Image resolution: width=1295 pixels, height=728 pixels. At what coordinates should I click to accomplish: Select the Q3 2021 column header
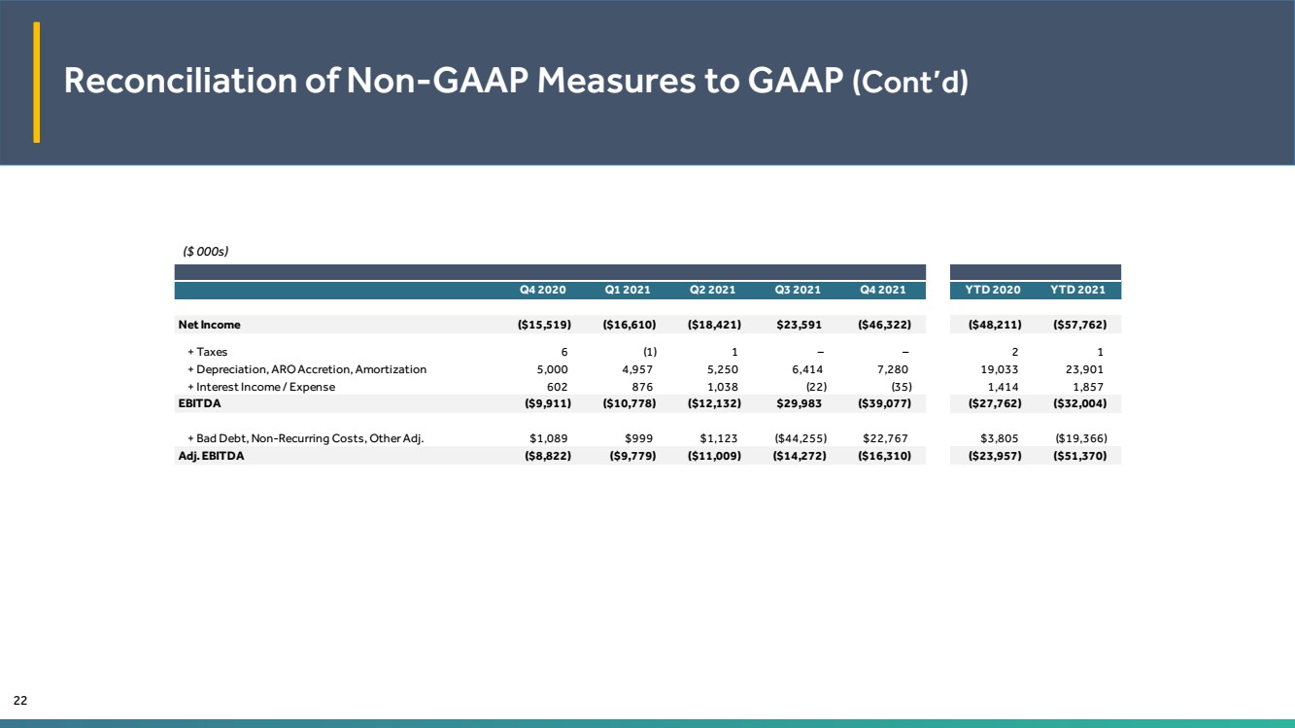point(798,290)
